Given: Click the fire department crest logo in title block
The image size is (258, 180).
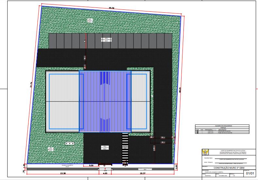Looking at the screenshot, I should click(x=206, y=152).
